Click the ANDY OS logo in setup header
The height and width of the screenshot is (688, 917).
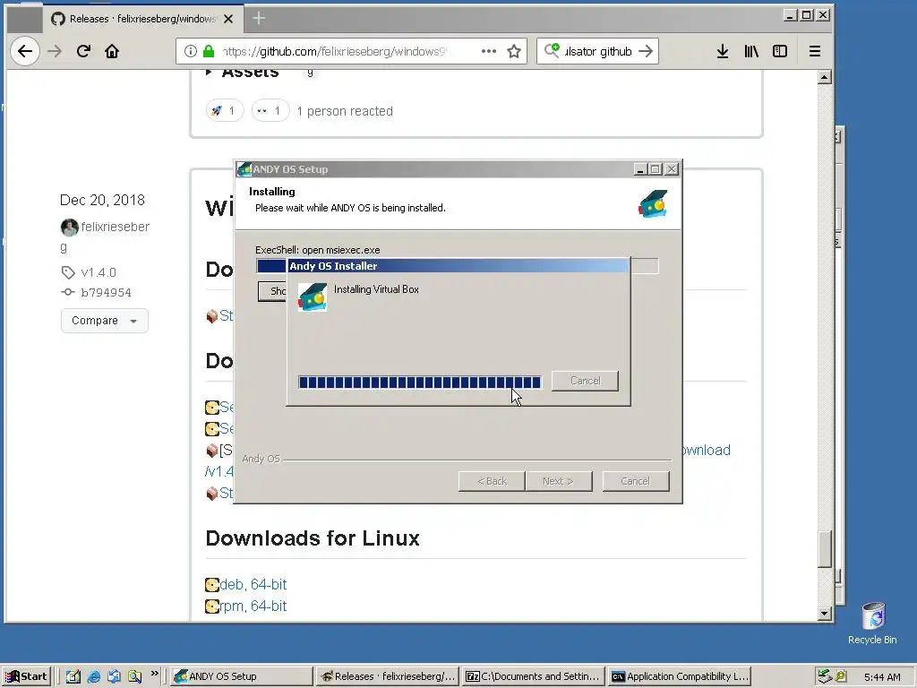pyautogui.click(x=653, y=203)
